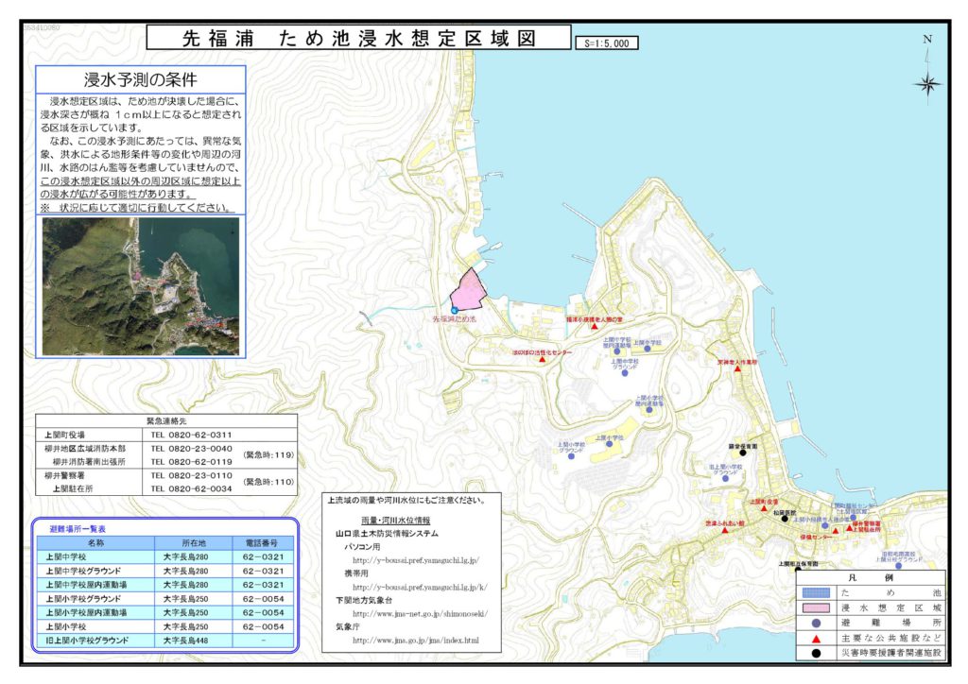The image size is (968, 684).
Task: Click the 電話番号 column header
Action: [x=263, y=542]
